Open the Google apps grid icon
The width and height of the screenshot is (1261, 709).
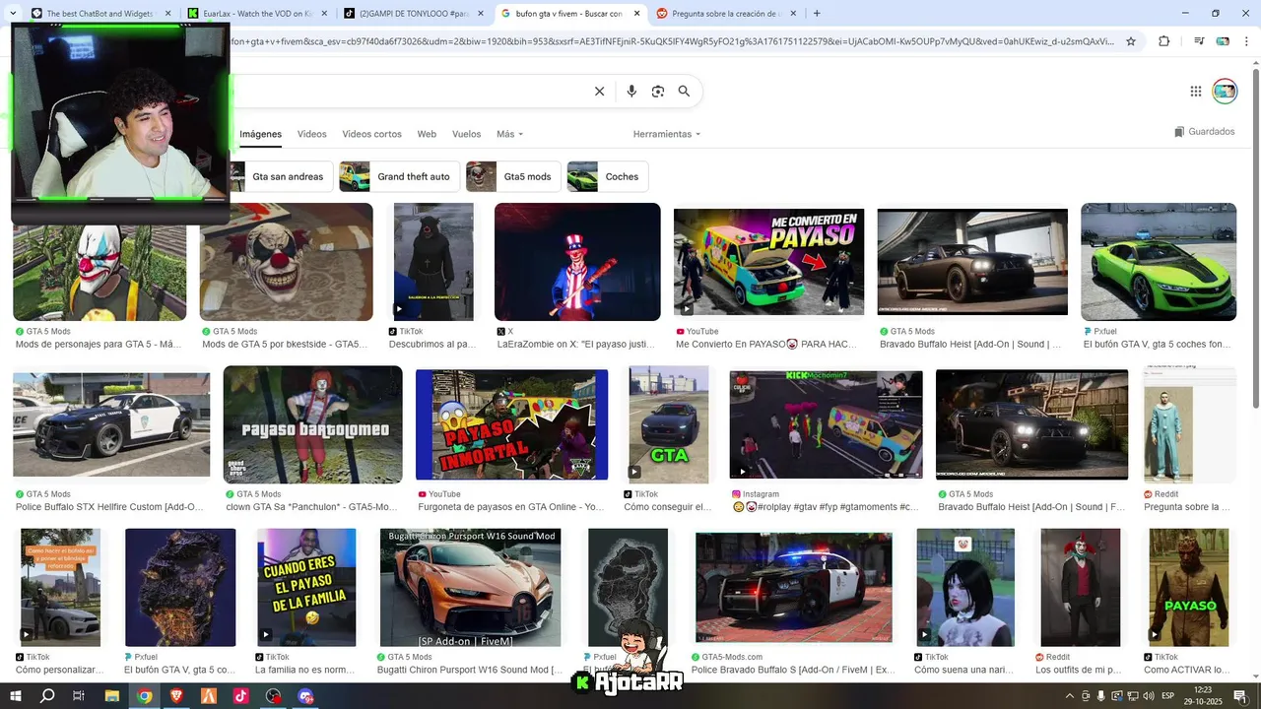pyautogui.click(x=1196, y=92)
